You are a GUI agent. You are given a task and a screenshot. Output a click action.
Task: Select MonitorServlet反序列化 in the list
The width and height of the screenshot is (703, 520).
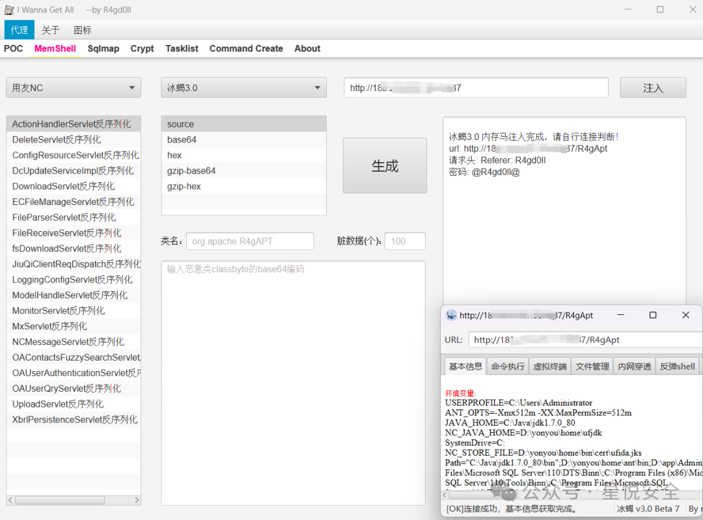pos(74,310)
